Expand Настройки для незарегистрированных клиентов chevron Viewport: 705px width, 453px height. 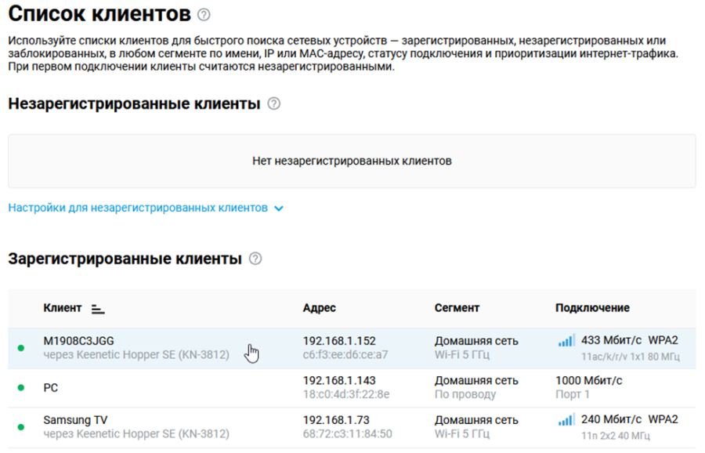(279, 208)
